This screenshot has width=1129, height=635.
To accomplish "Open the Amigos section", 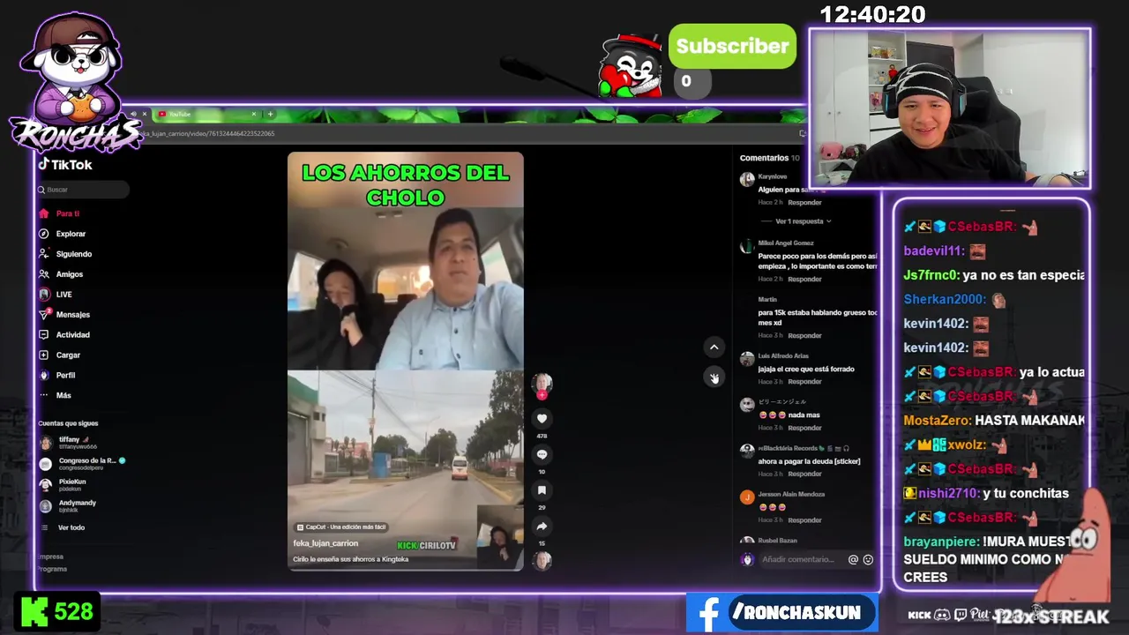I will pos(61,274).
